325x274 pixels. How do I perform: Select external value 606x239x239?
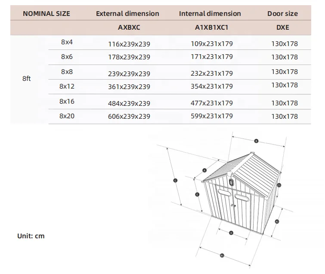(129, 117)
